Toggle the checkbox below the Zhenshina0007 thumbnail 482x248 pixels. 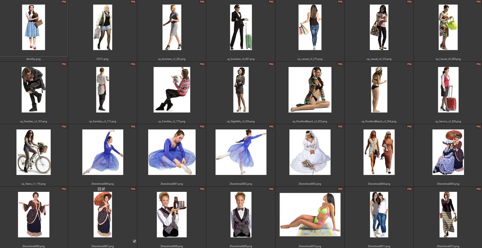[134, 241]
